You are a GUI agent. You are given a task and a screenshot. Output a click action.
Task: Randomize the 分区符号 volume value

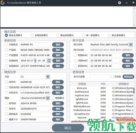58,93
